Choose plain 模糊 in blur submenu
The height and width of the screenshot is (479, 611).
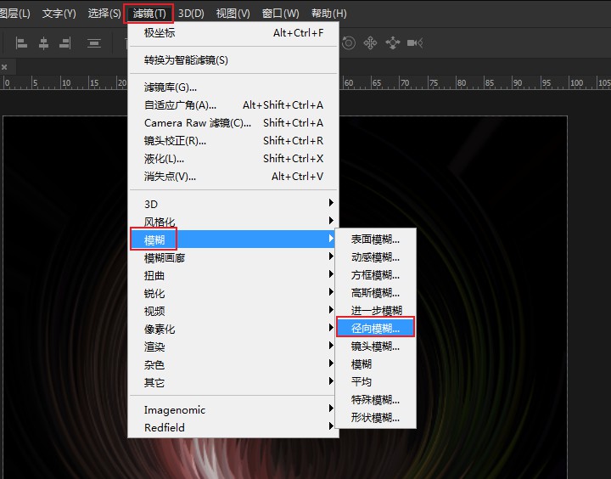(376, 364)
